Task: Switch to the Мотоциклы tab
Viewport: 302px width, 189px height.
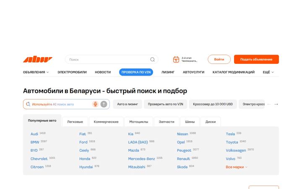Action: (139, 122)
